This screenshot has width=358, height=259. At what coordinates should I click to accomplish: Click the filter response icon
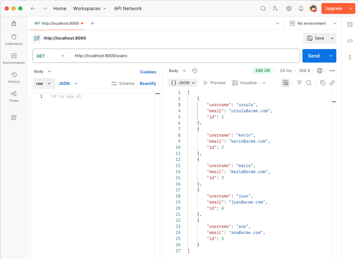pos(299,83)
